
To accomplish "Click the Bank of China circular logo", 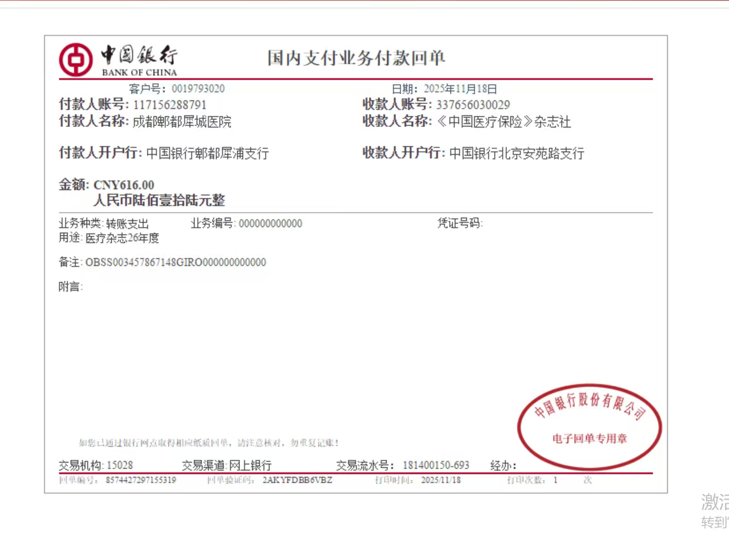I will tap(75, 59).
